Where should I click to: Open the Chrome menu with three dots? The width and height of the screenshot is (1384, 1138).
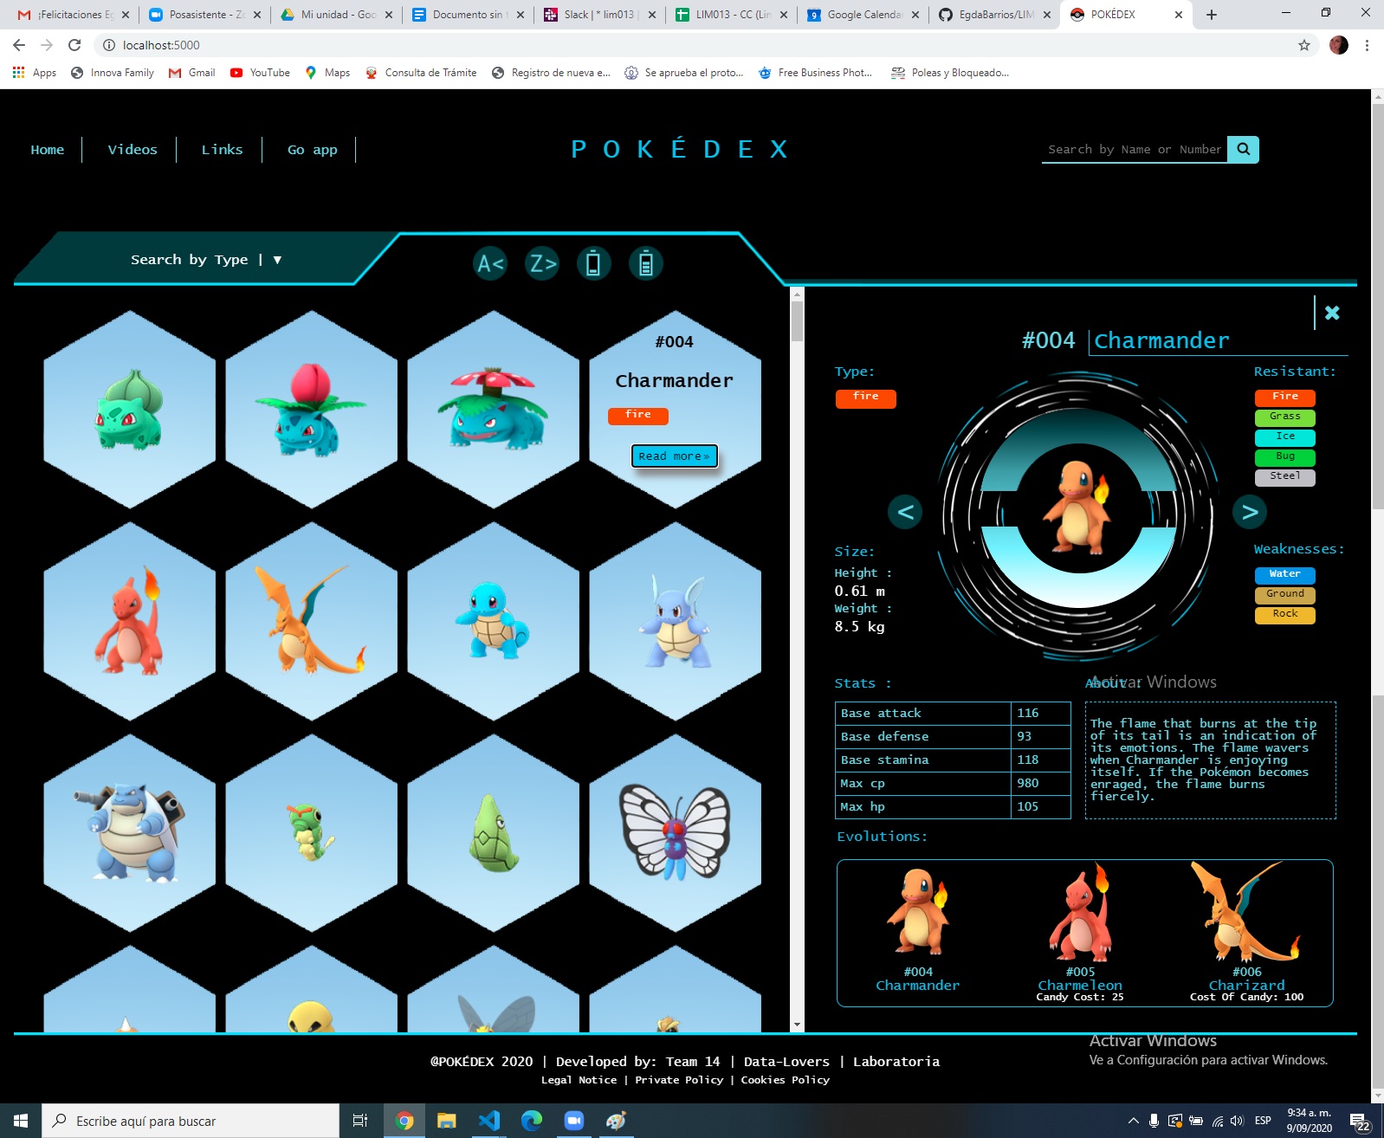click(x=1367, y=45)
